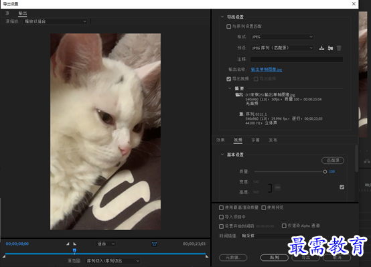371x267 pixels.
Task: Click the Save Preset icon next to 预设
Action: [x=321, y=48]
